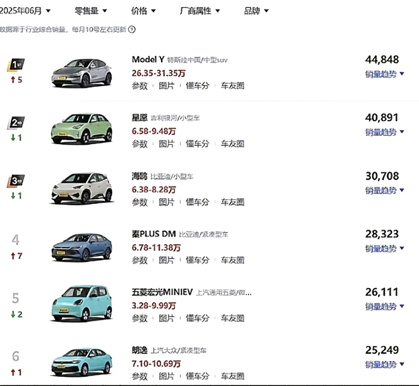
Task: Click the rank 3 bronze badge
Action: tap(16, 181)
